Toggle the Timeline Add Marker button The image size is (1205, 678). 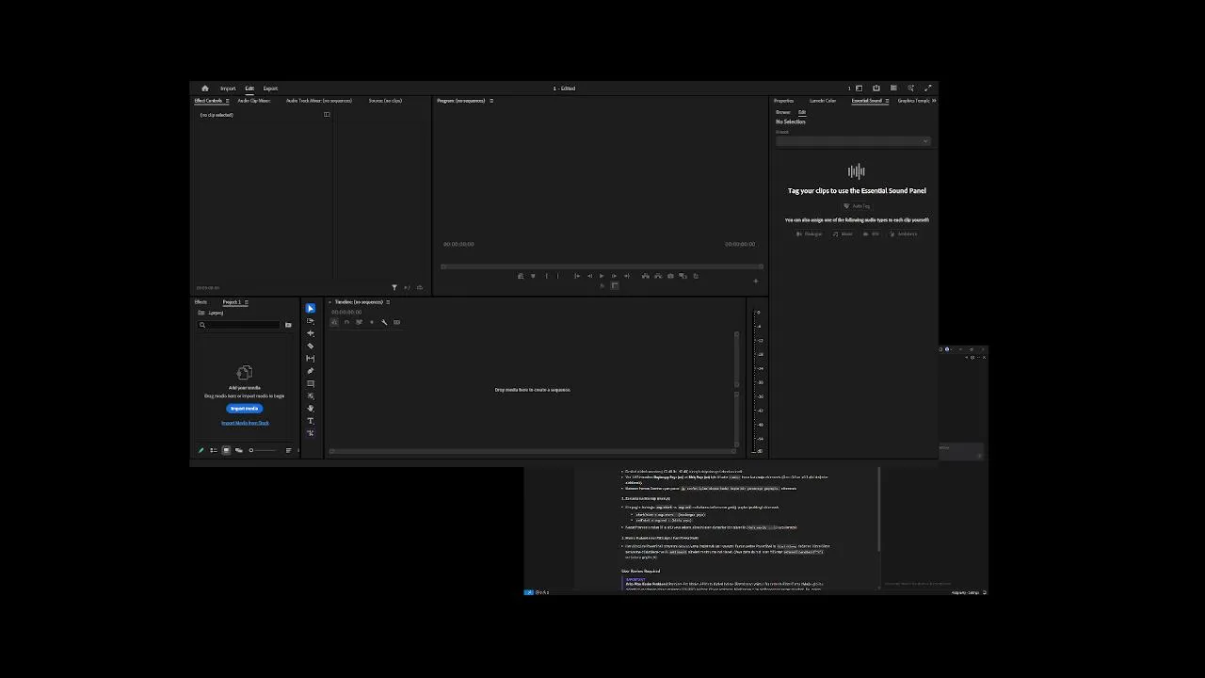click(372, 322)
